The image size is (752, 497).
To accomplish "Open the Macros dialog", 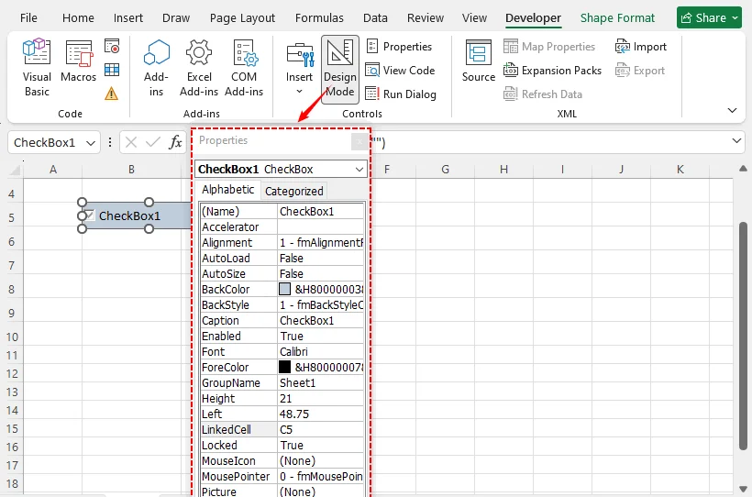I will click(78, 61).
